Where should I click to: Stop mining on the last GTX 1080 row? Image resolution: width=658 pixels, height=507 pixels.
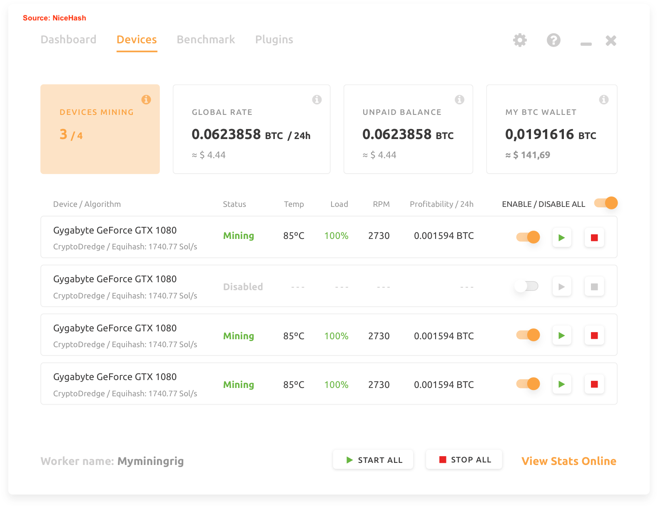point(594,384)
